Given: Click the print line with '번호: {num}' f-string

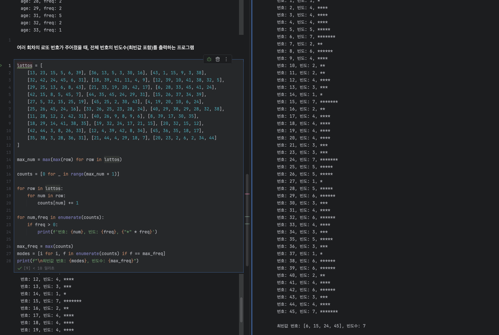Looking at the screenshot, I should [97, 232].
